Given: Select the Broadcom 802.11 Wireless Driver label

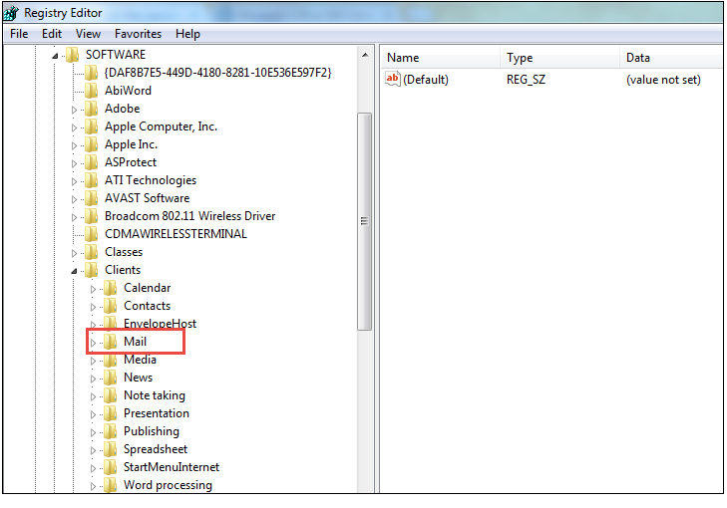Looking at the screenshot, I should (190, 216).
